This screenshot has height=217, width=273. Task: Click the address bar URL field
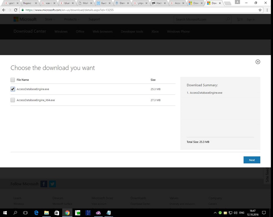pos(141,10)
